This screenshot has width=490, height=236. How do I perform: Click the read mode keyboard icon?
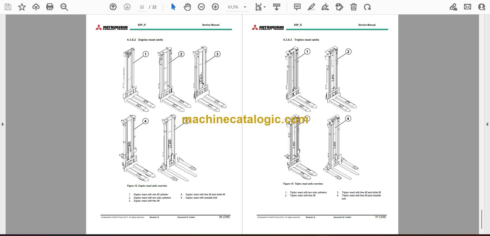(x=277, y=7)
